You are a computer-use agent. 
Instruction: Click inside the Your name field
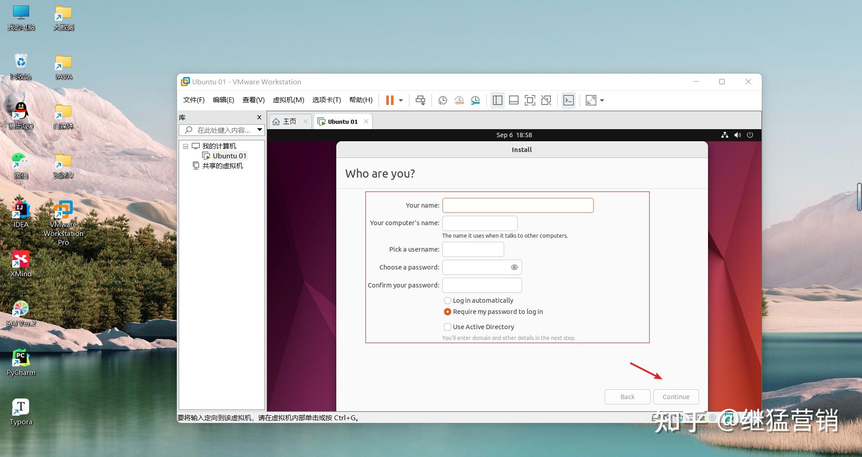517,205
